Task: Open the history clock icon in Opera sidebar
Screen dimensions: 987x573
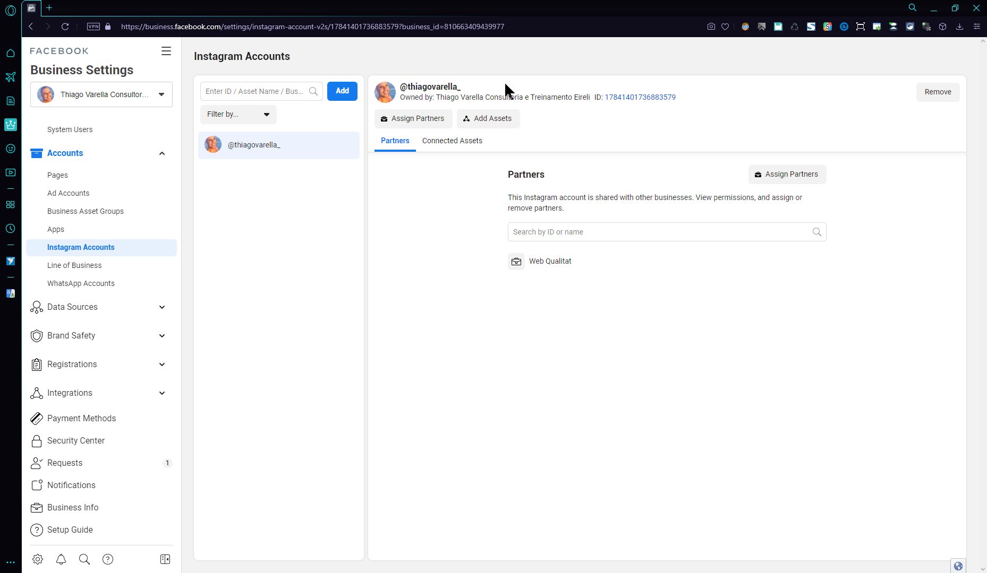Action: [x=11, y=229]
